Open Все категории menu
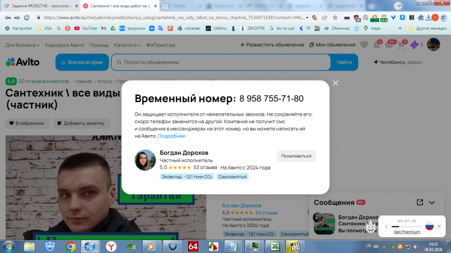The width and height of the screenshot is (451, 253). click(x=82, y=62)
